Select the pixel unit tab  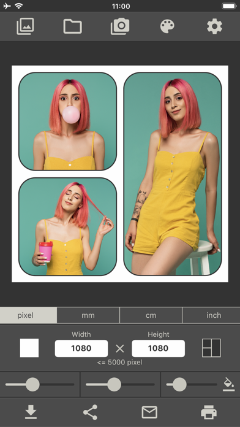point(28,315)
